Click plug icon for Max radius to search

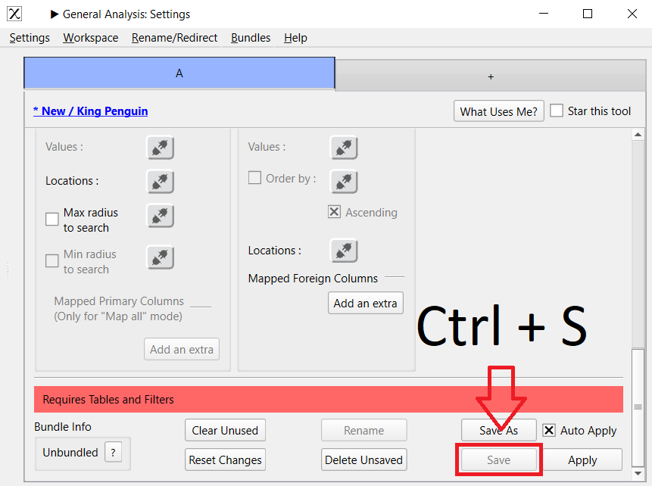tap(160, 216)
